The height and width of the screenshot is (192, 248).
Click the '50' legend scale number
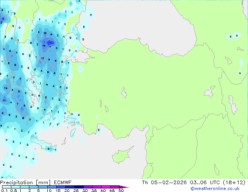pos(121,190)
